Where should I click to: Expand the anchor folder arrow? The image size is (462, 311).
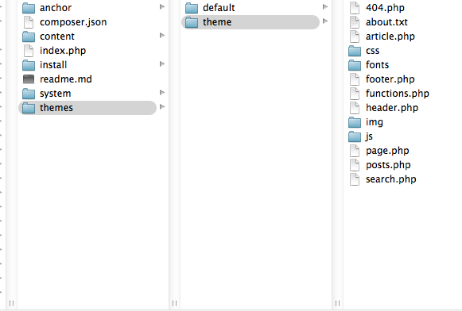tap(162, 6)
